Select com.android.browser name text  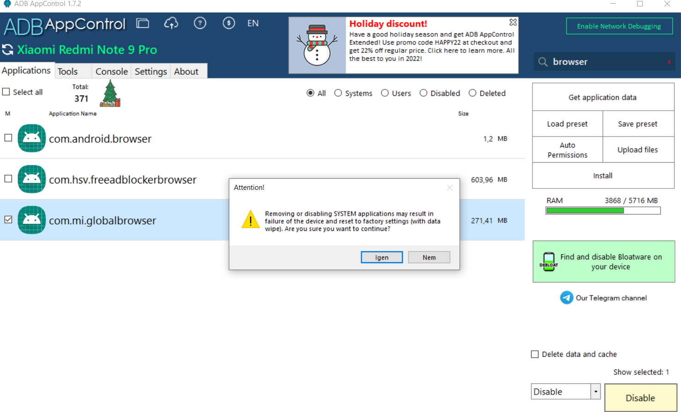click(100, 139)
